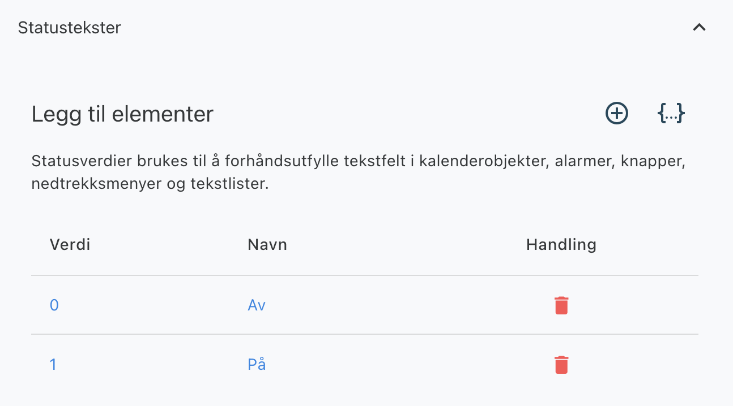Delete the På row using trash icon
Viewport: 733px width, 406px height.
point(561,365)
